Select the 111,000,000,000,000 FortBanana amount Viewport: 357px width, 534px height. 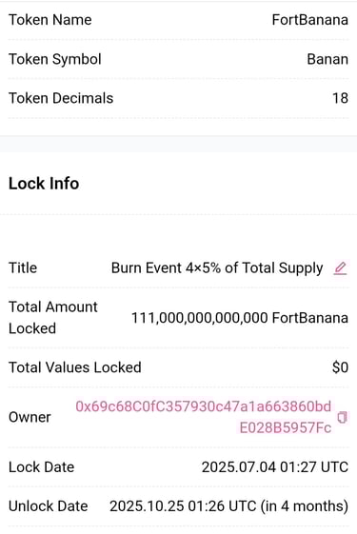pyautogui.click(x=240, y=318)
